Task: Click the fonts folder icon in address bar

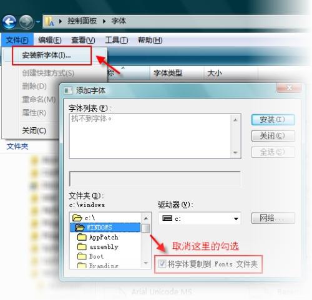Action: point(49,21)
